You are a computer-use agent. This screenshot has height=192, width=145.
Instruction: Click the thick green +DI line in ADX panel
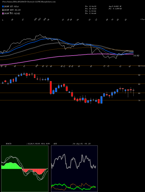73,187
